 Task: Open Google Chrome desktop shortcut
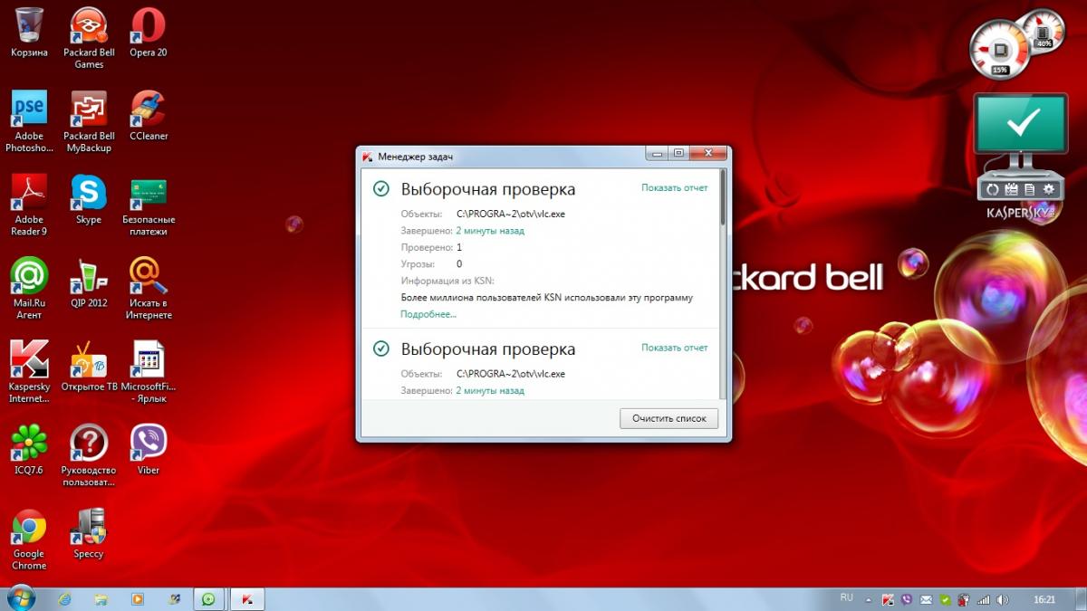point(29,539)
